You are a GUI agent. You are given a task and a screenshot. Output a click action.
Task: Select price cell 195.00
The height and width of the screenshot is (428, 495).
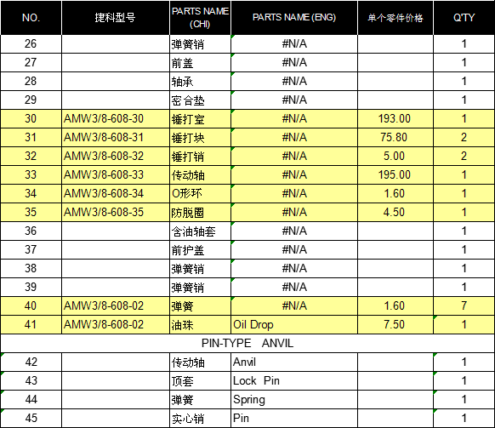395,175
